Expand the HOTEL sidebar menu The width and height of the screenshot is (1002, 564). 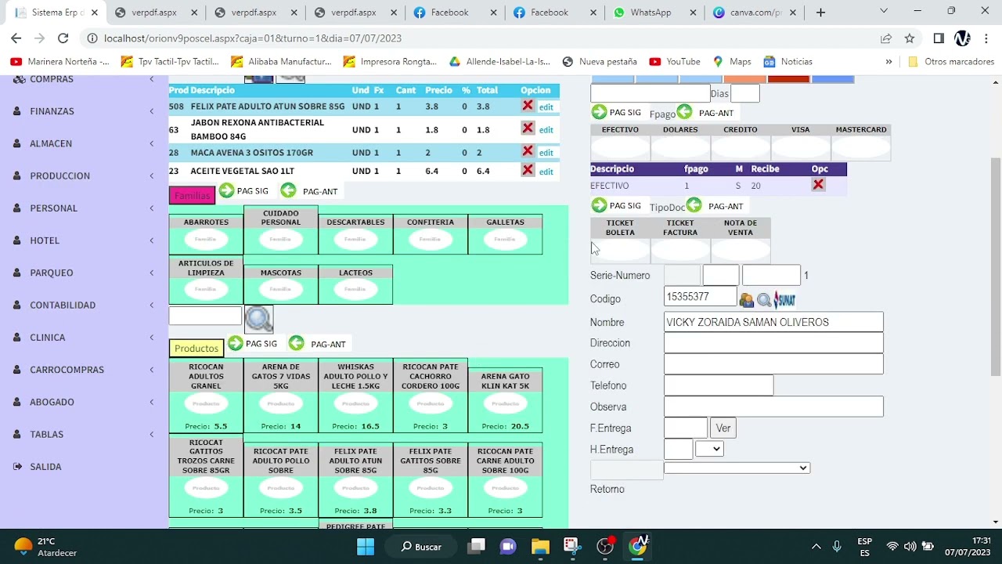84,240
